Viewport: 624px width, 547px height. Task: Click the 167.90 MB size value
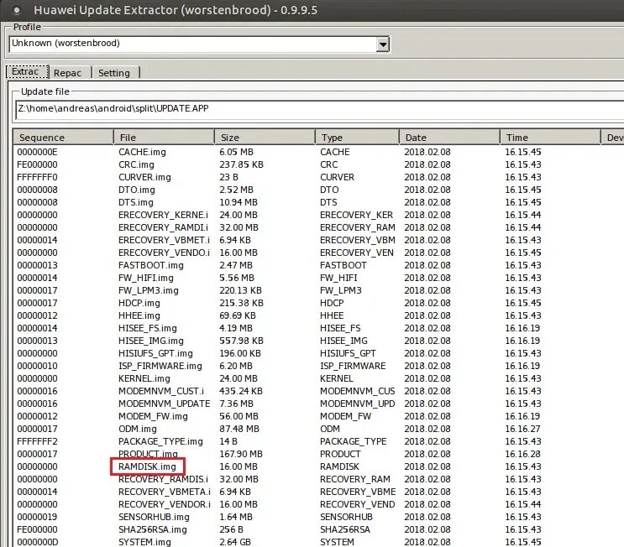coord(241,455)
